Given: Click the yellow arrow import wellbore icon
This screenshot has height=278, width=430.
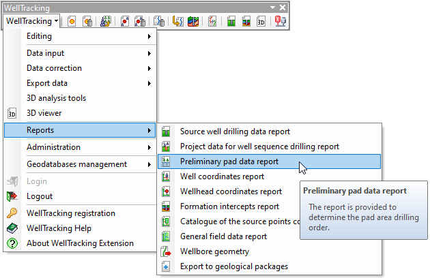Looking at the screenshot, I should [177, 21].
